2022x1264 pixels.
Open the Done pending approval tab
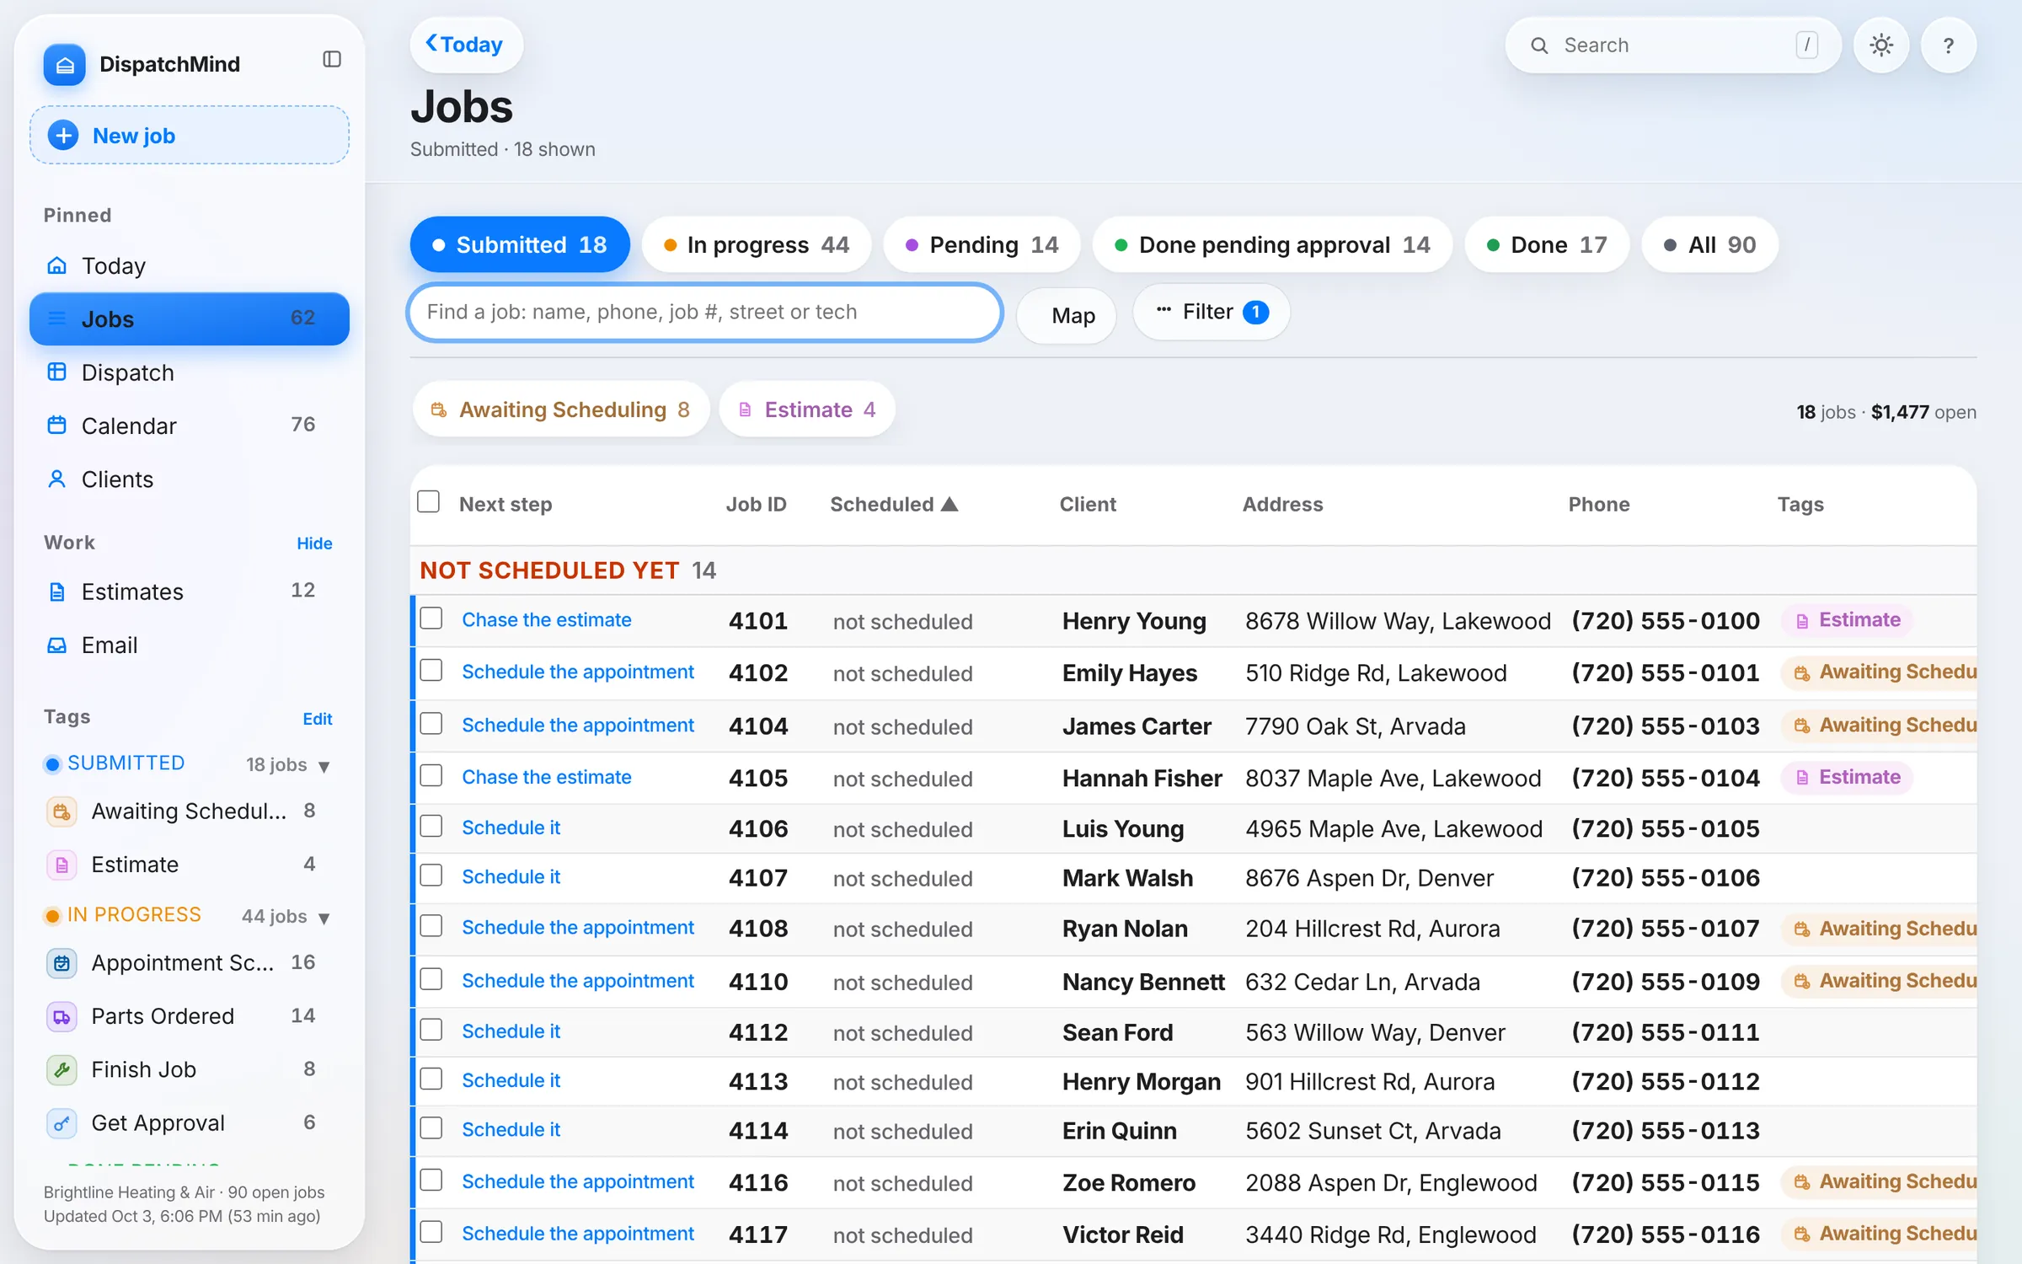pyautogui.click(x=1272, y=244)
